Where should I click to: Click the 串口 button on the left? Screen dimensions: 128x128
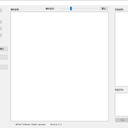[4, 49]
